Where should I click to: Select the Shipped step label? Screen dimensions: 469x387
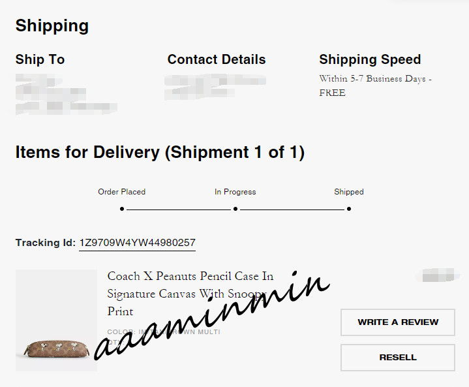(x=349, y=192)
